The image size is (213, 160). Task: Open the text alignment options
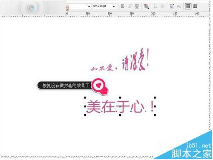[x=146, y=6]
